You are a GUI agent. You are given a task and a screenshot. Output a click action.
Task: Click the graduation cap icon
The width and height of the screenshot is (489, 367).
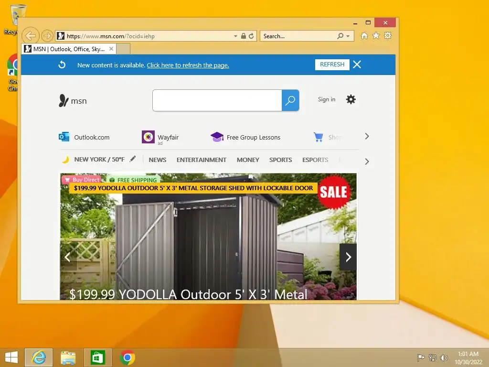click(217, 137)
